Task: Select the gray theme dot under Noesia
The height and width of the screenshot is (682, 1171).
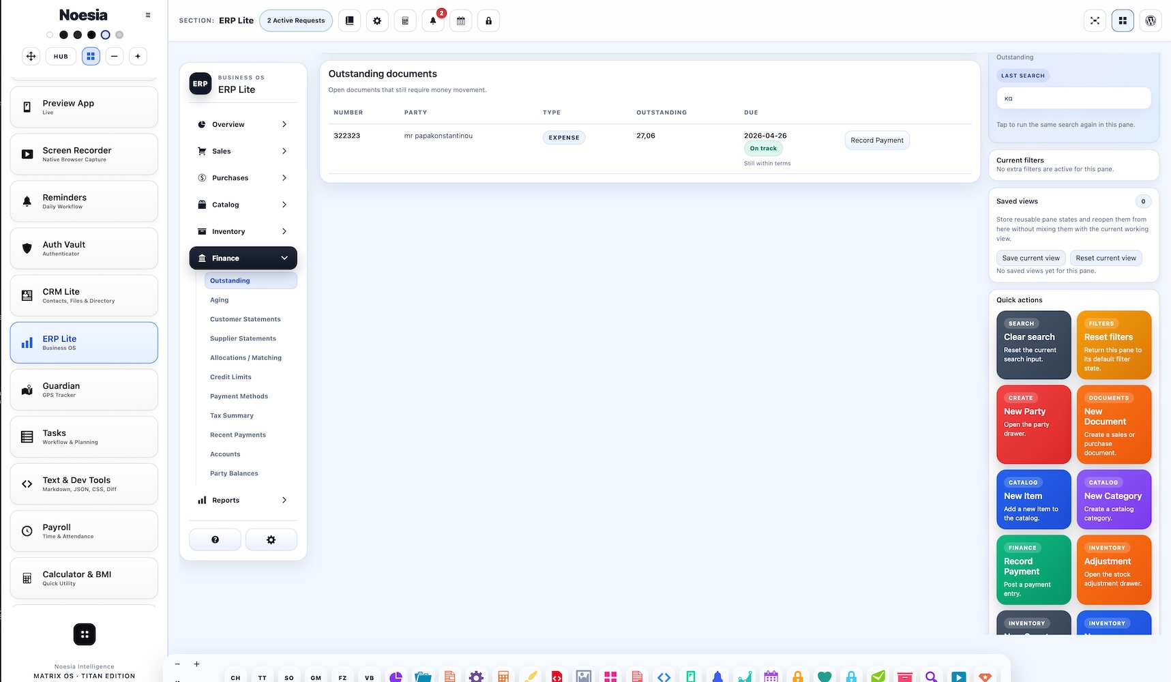Action: pyautogui.click(x=119, y=35)
